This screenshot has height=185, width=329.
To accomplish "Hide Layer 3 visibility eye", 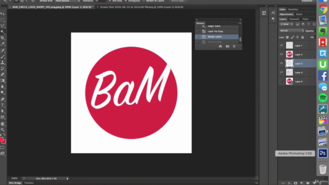I will point(281,63).
